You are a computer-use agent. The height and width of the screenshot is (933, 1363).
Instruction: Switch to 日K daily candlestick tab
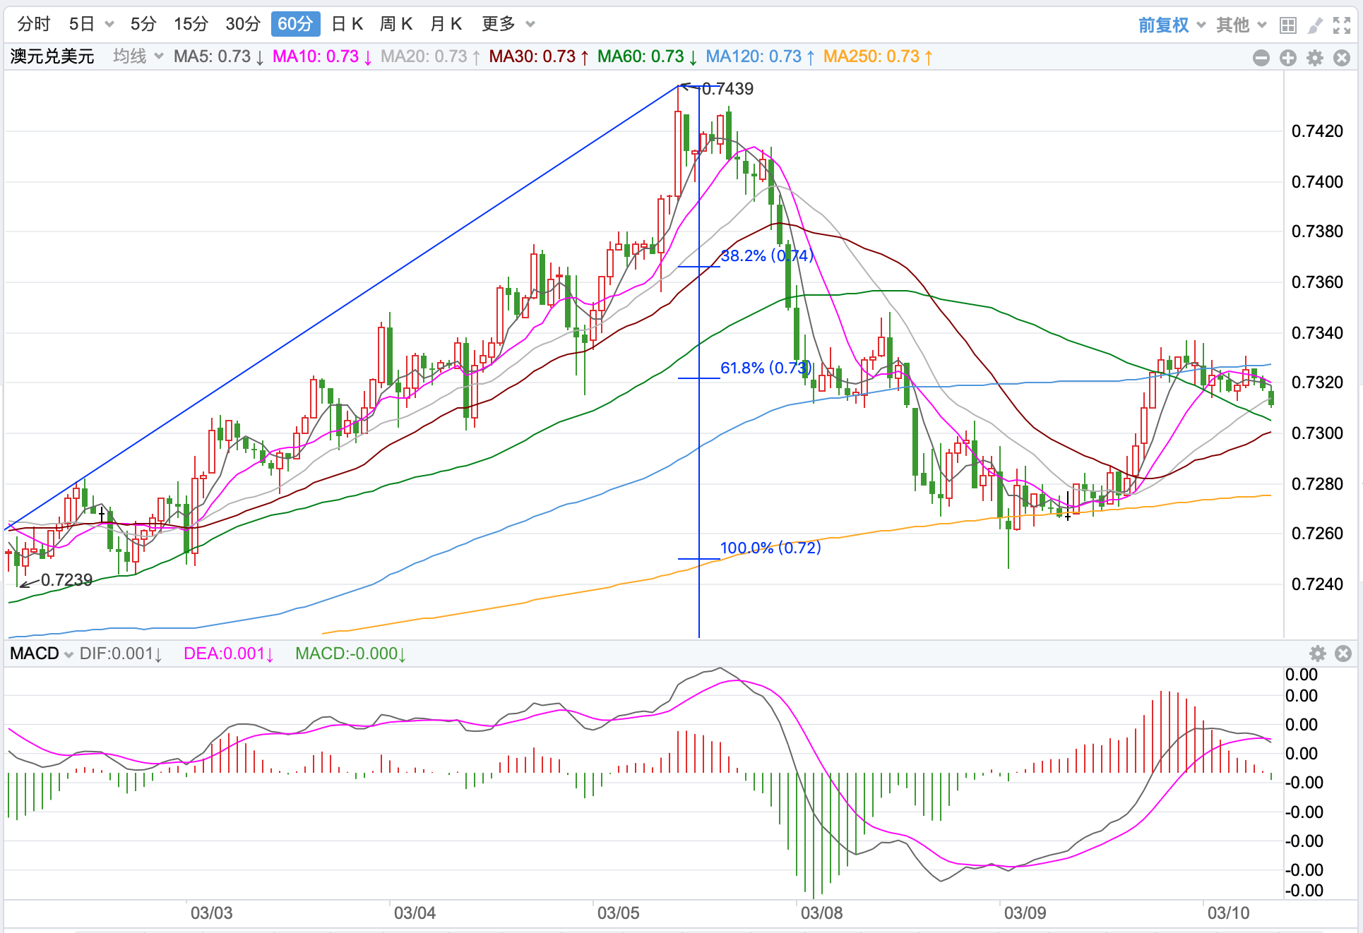347,24
